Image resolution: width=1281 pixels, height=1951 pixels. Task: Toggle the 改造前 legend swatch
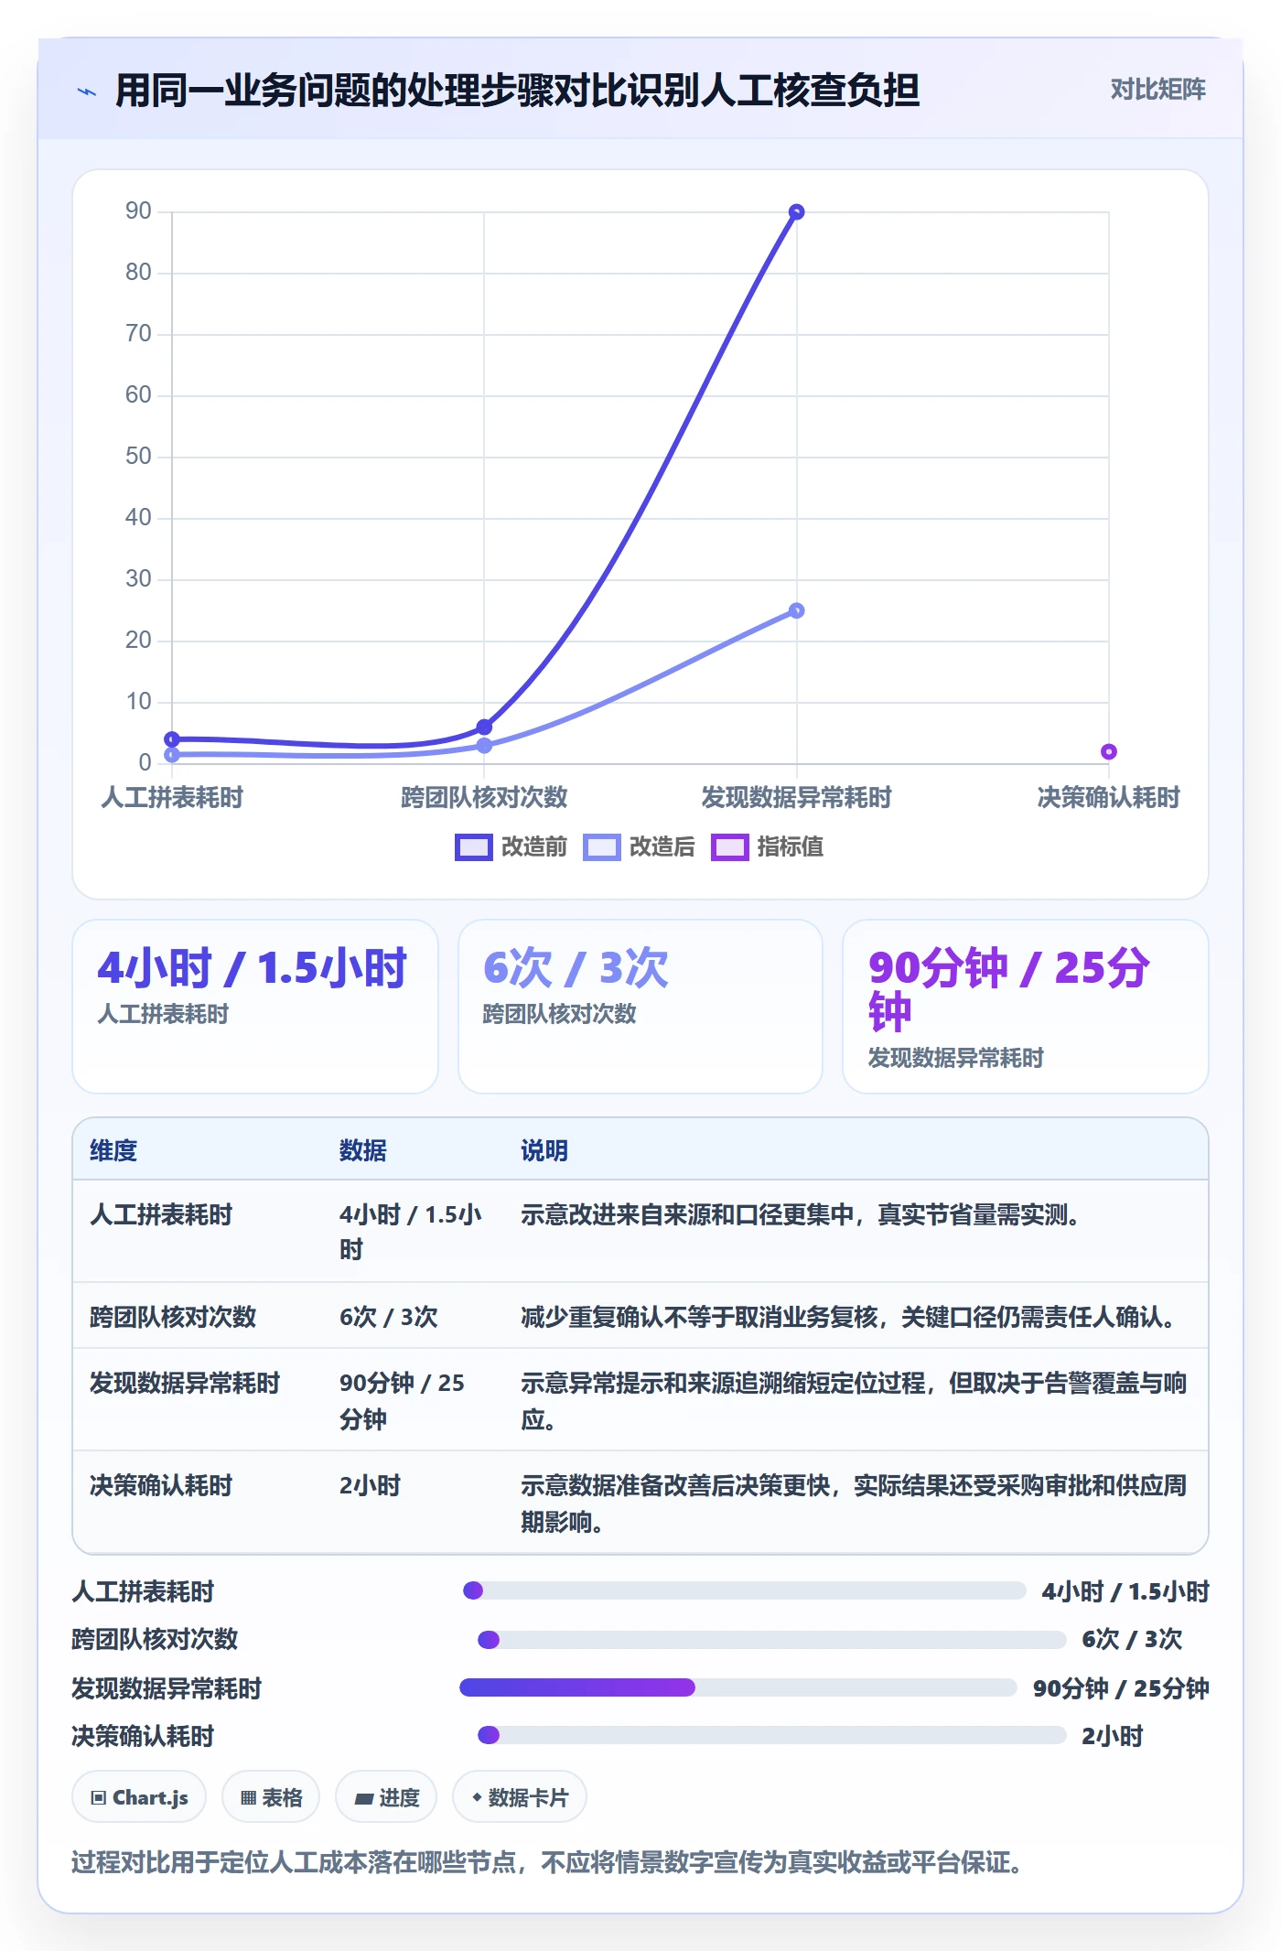coord(474,847)
